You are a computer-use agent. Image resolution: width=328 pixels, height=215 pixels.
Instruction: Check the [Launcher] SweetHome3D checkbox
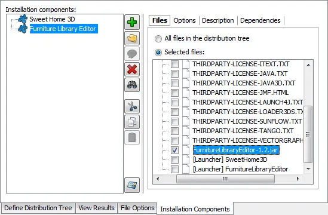(x=174, y=159)
